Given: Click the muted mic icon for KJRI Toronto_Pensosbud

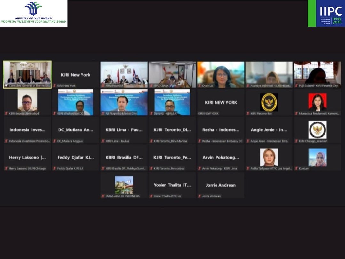Looking at the screenshot, I should [x=151, y=168].
